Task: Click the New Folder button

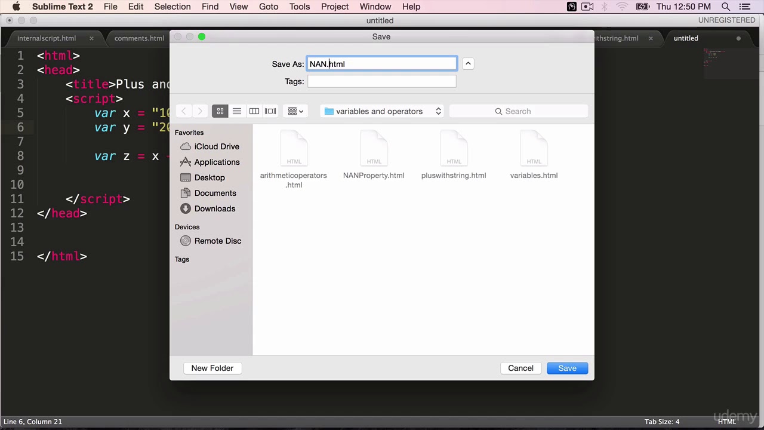Action: tap(212, 368)
